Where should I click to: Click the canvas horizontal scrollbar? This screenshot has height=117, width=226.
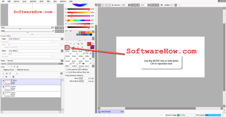click(160, 108)
